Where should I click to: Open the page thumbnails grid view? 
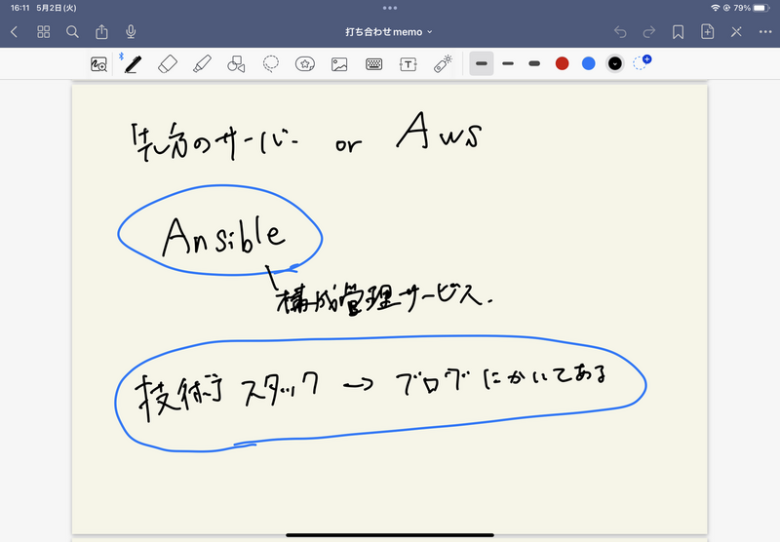[x=44, y=32]
